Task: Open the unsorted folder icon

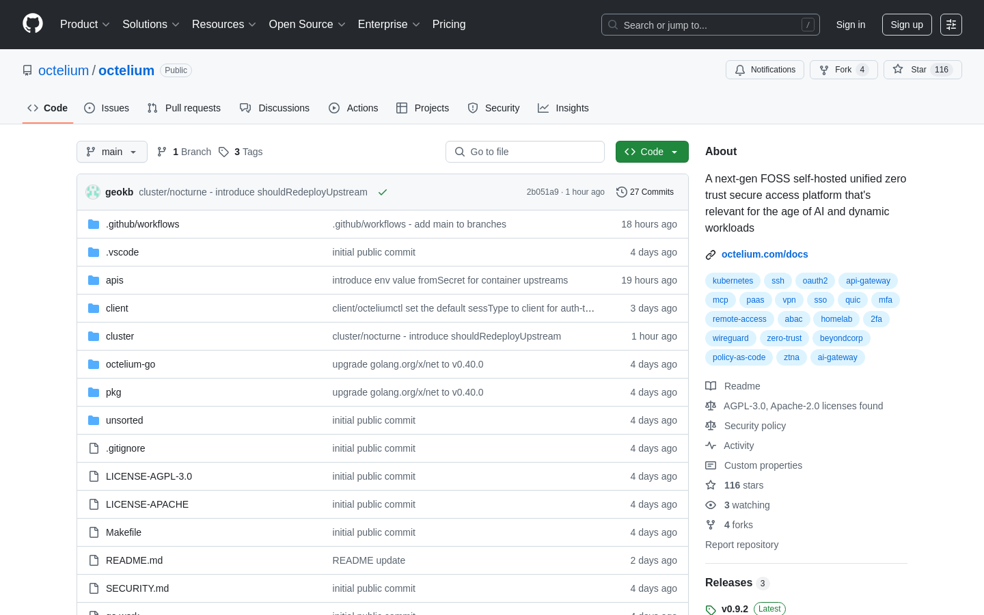Action: 94,420
